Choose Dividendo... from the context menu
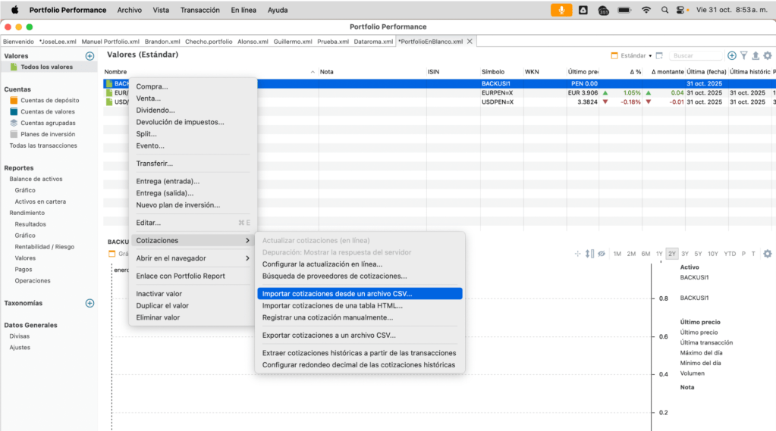 pyautogui.click(x=156, y=110)
